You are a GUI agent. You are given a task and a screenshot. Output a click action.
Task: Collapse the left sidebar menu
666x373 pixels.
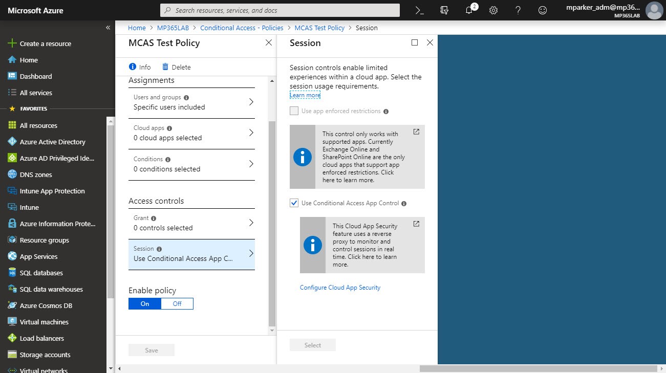108,28
